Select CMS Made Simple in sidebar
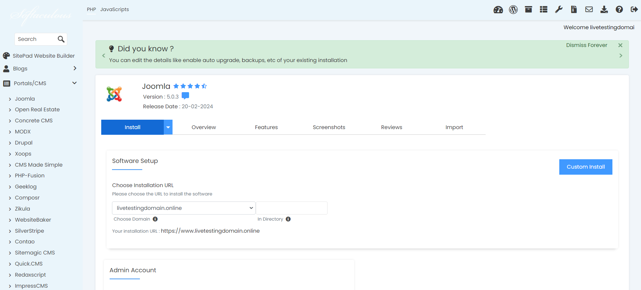The width and height of the screenshot is (641, 290). 39,165
